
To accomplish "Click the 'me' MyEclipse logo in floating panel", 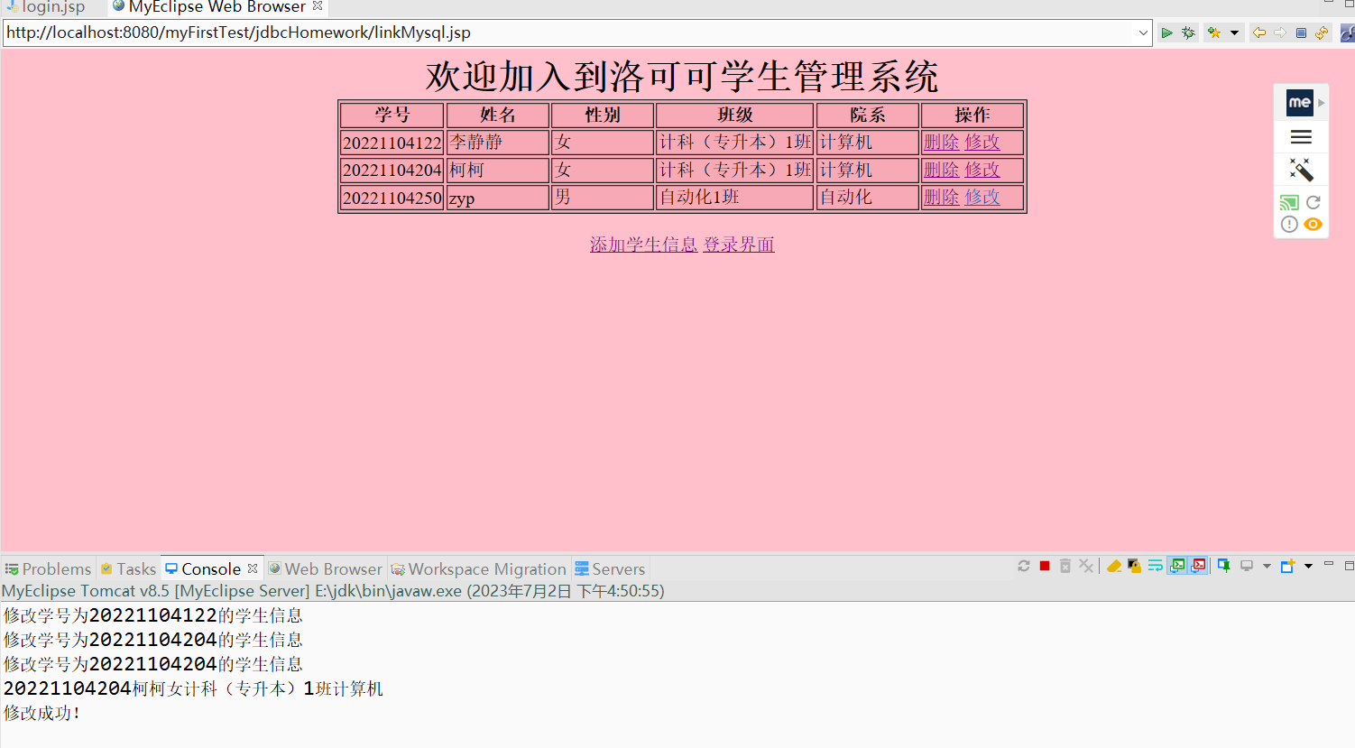I will [x=1299, y=103].
